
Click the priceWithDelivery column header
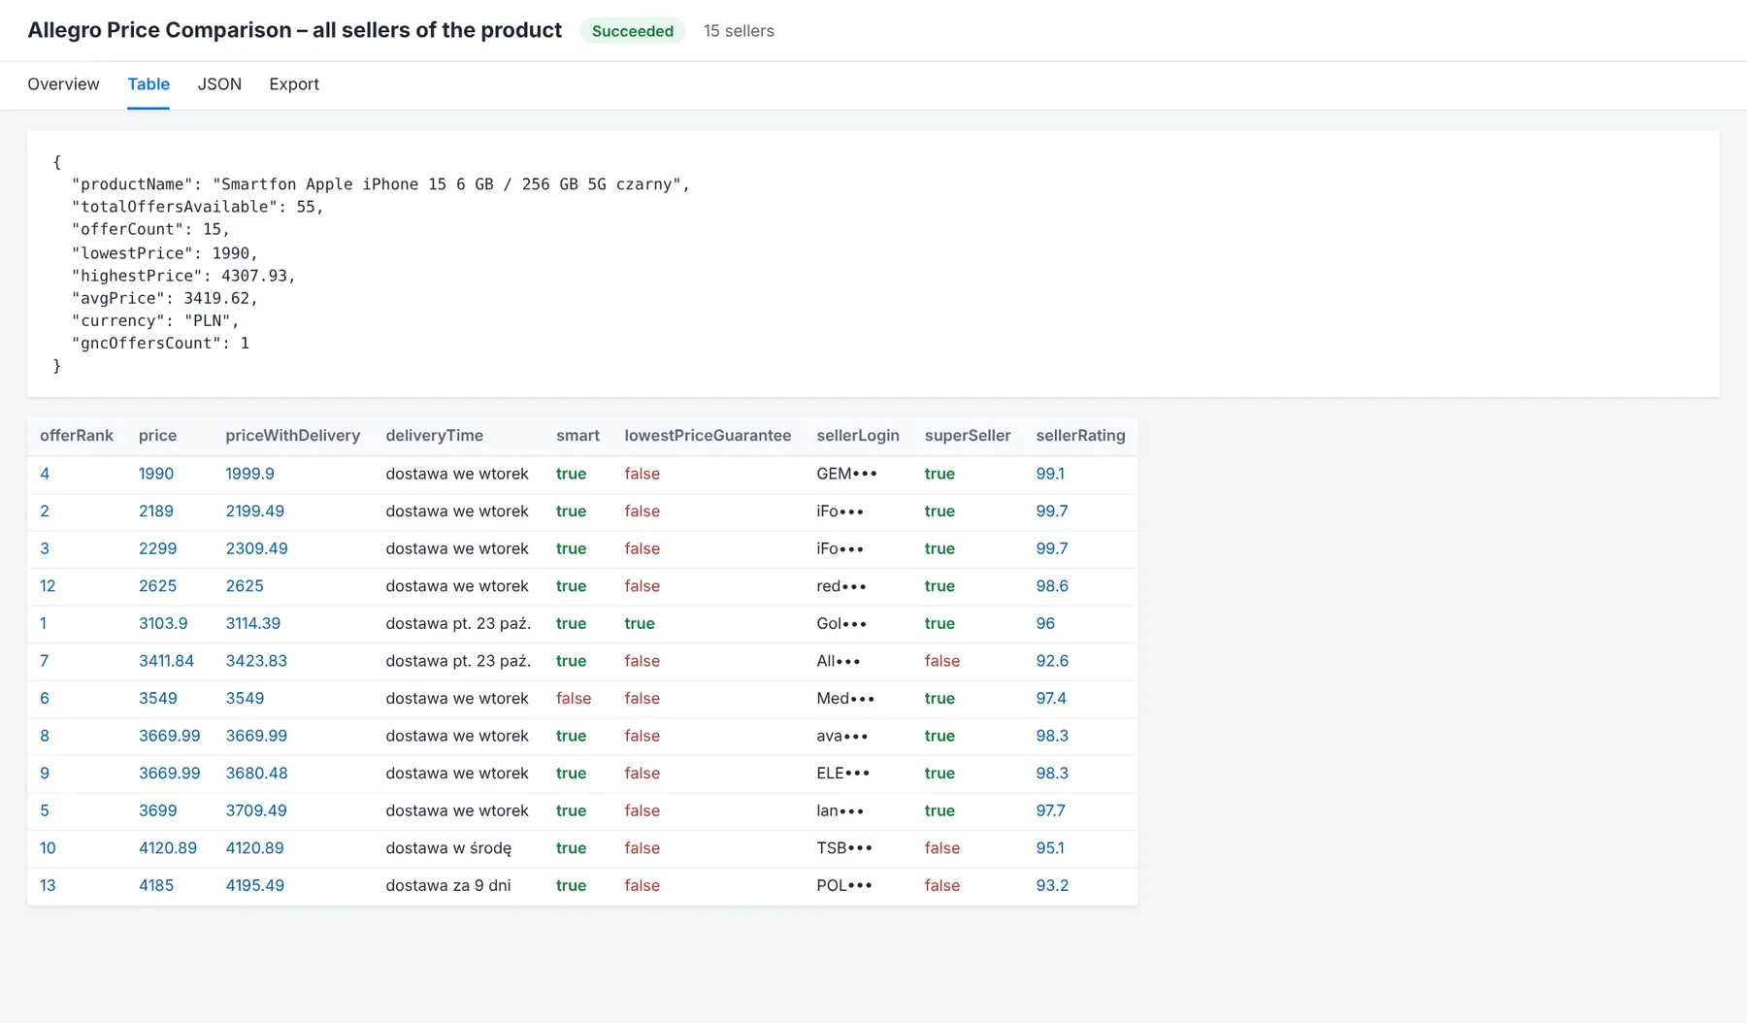tap(293, 436)
